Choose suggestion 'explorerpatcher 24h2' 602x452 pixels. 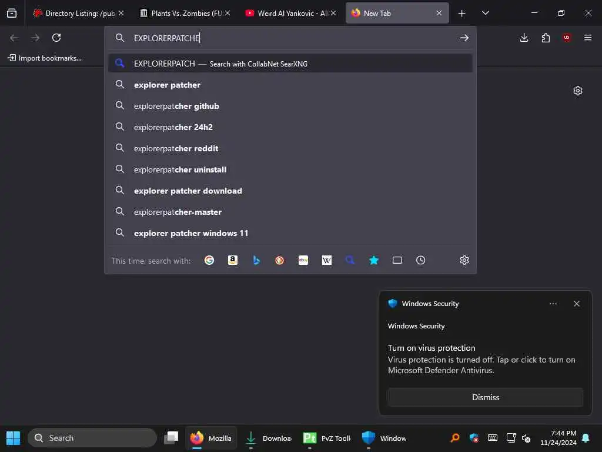(290, 127)
